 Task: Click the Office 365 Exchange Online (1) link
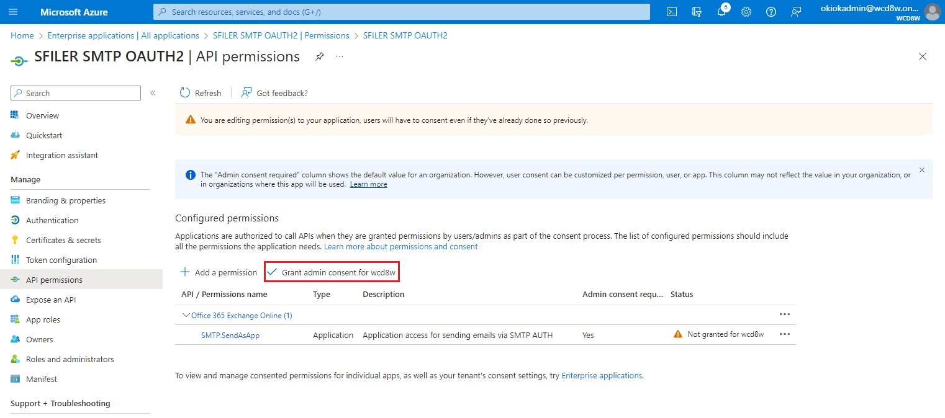242,315
